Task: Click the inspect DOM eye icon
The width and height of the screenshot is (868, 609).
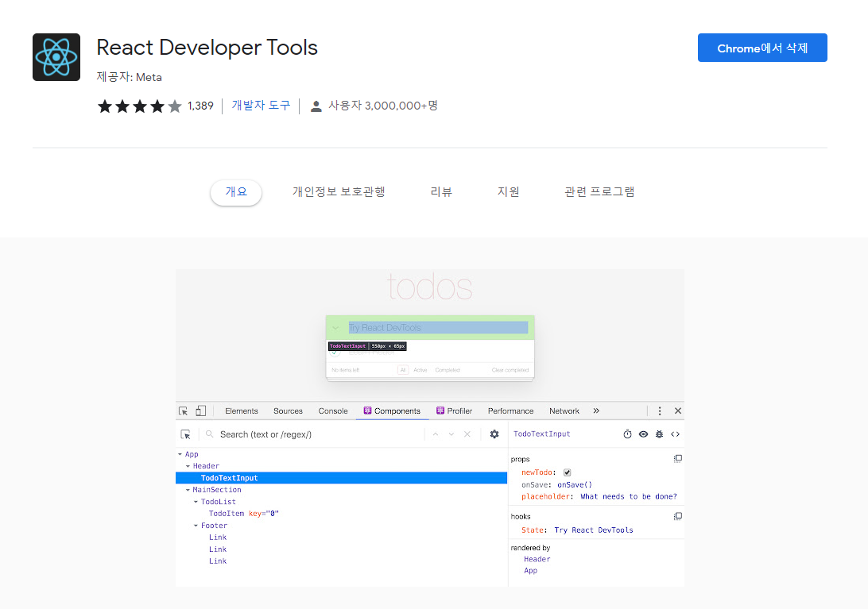Action: [643, 434]
